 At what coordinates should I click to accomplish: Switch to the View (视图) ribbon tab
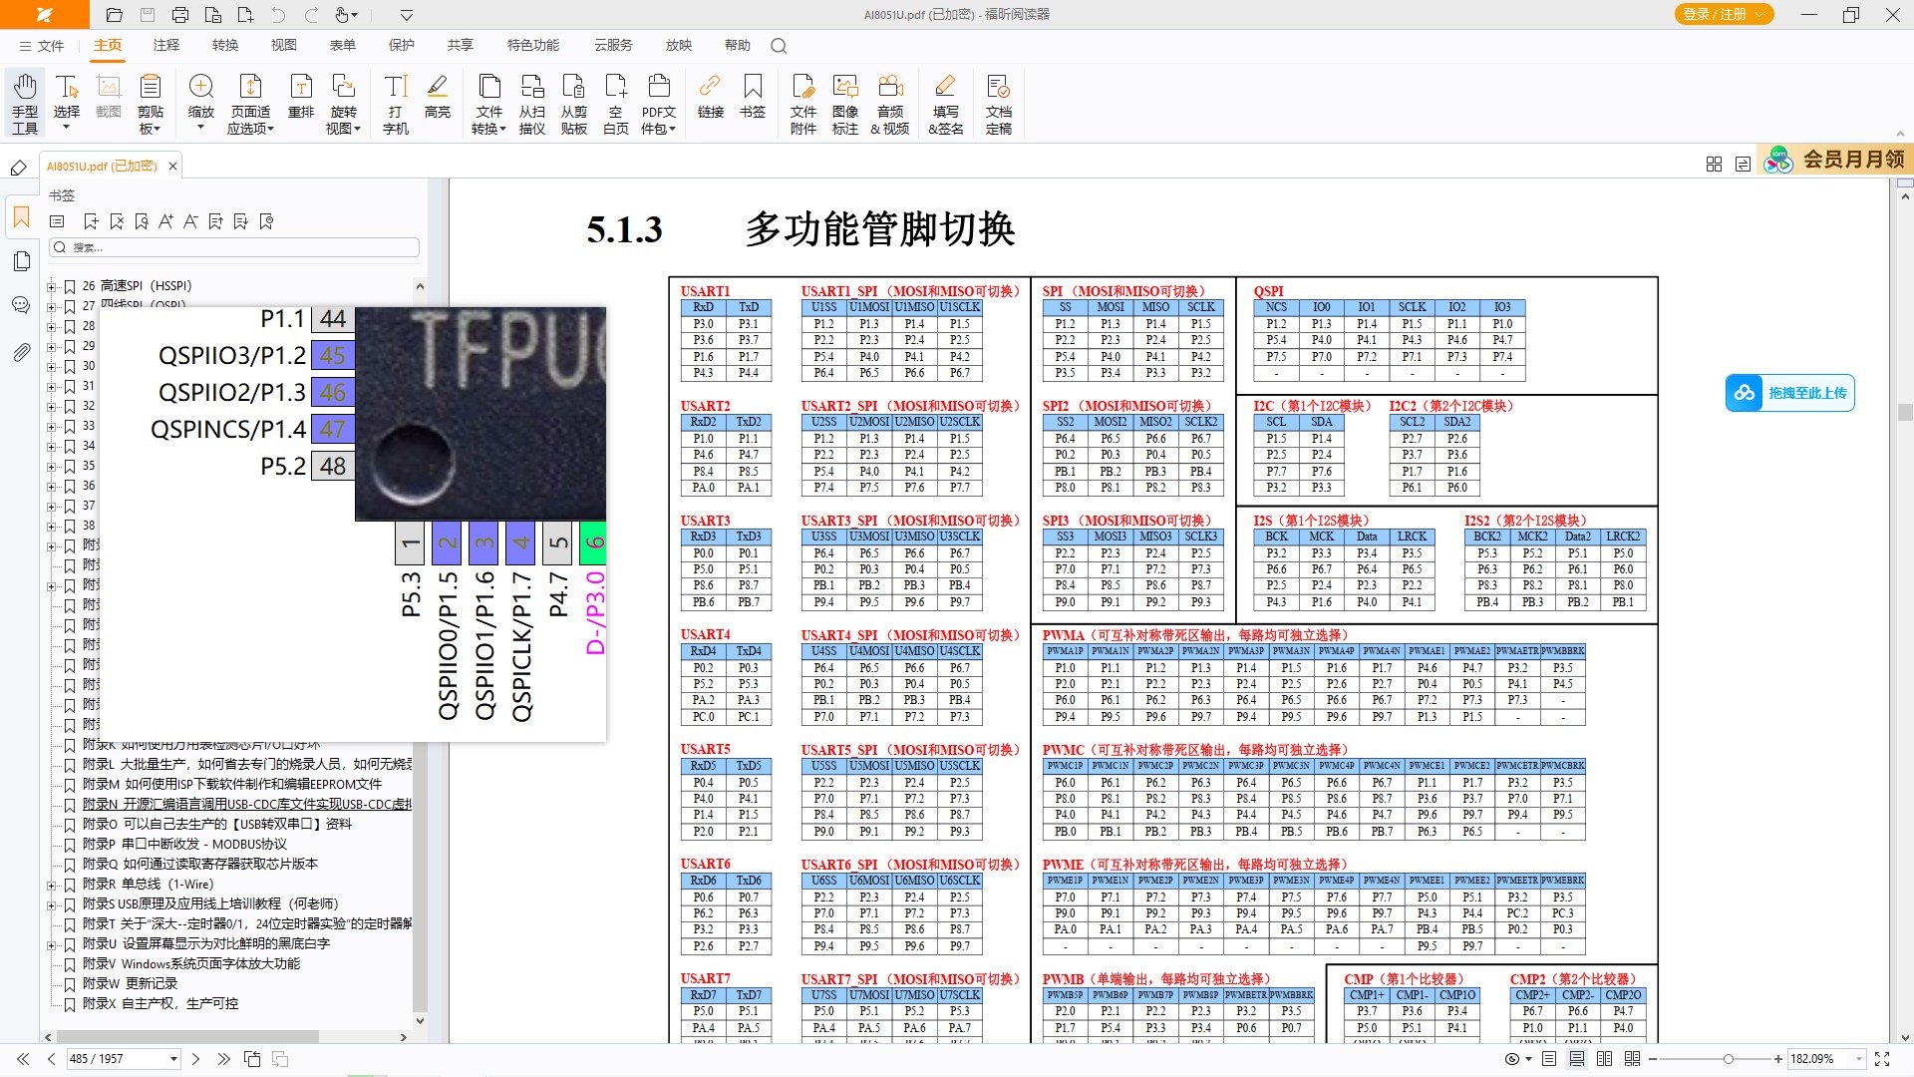284,46
